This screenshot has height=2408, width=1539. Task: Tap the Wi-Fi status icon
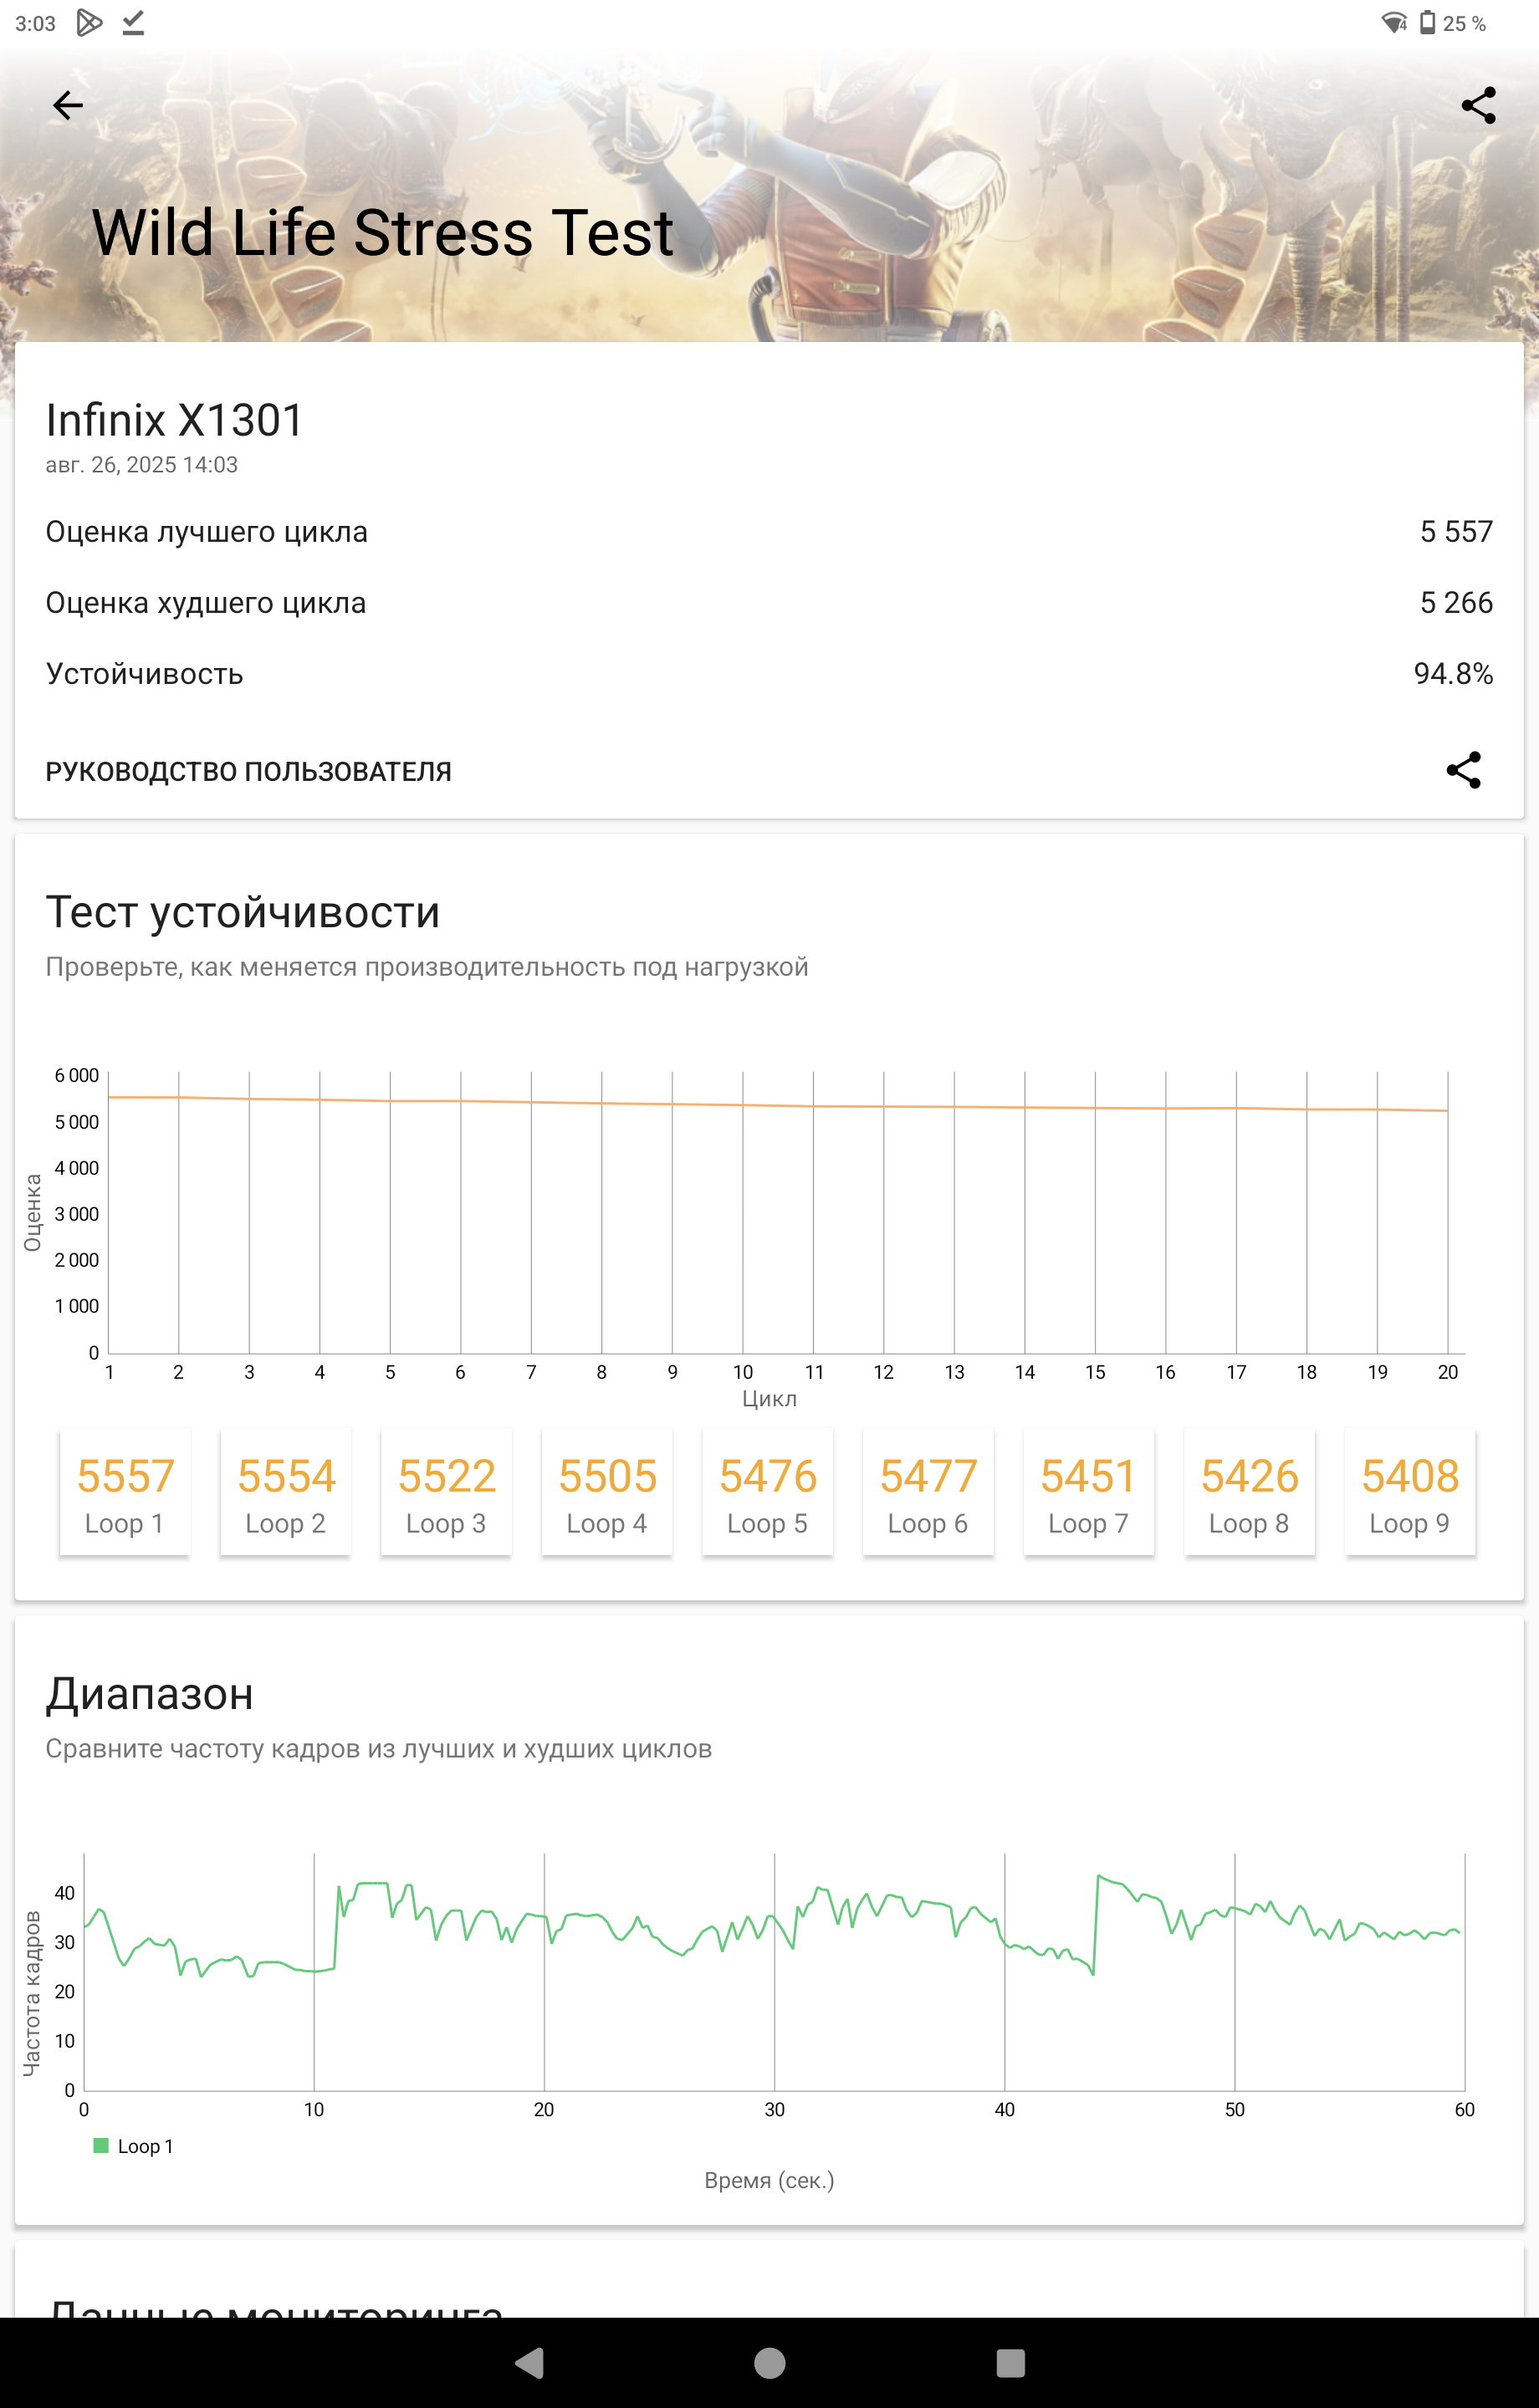click(1394, 22)
